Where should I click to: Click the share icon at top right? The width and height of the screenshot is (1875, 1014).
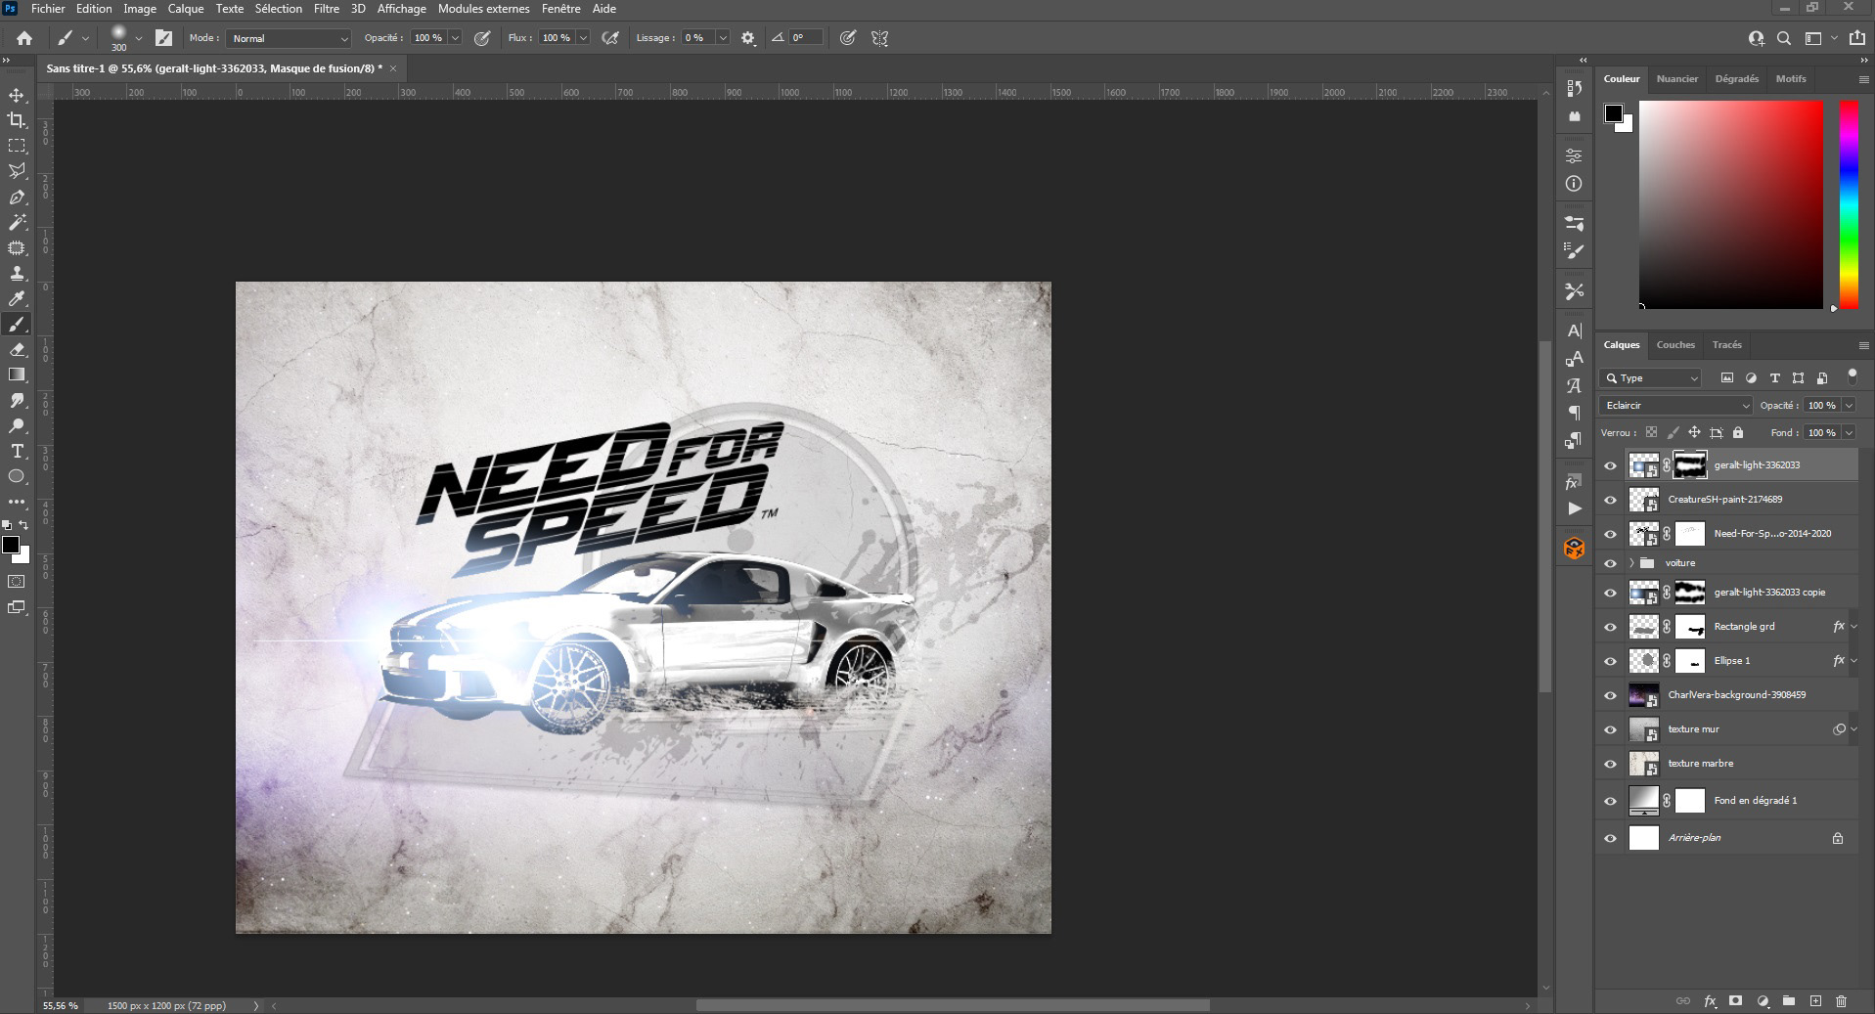[1856, 38]
